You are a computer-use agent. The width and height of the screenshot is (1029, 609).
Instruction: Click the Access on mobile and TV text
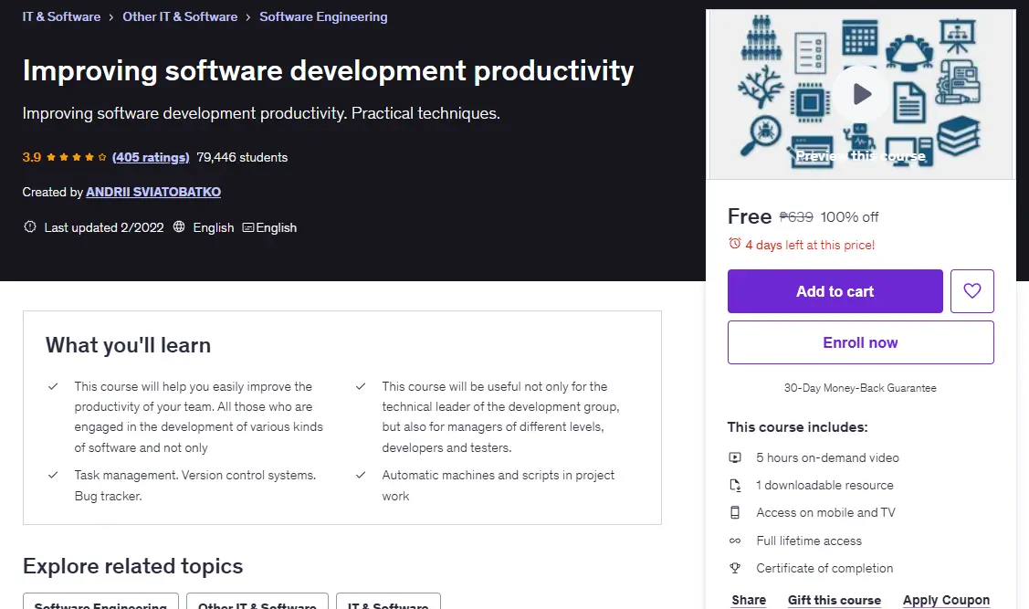coord(825,512)
